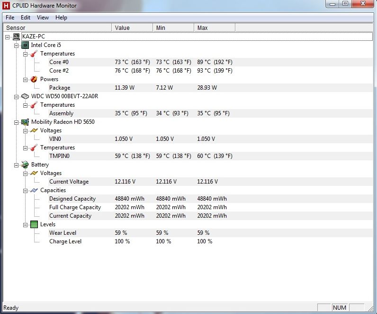Open the File menu
Image resolution: width=377 pixels, height=314 pixels.
click(x=10, y=18)
